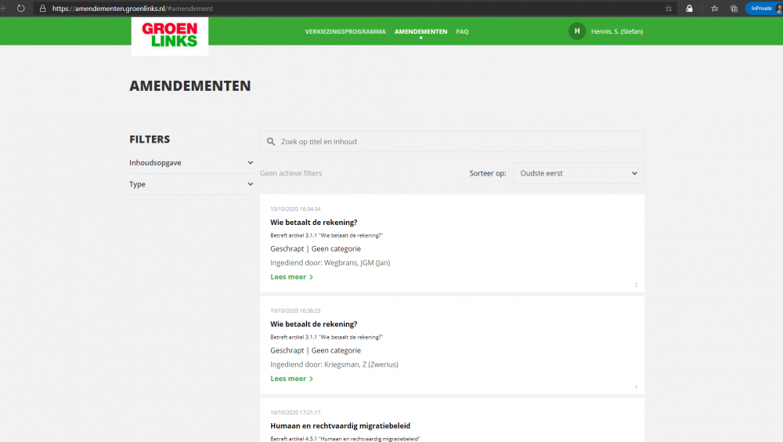
Task: Add this page to favorites with the star icon
Action: click(668, 8)
